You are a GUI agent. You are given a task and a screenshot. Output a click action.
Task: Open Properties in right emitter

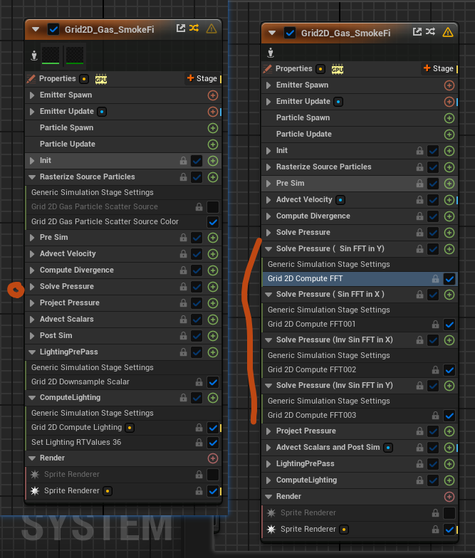click(293, 68)
